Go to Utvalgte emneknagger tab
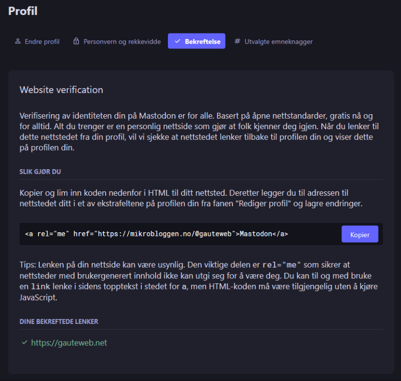 click(278, 42)
